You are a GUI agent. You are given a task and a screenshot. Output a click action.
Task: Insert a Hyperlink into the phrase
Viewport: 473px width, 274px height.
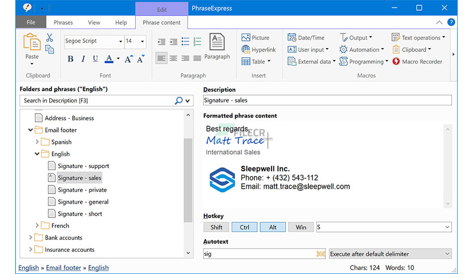pyautogui.click(x=258, y=50)
